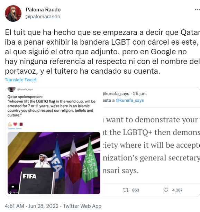Click the @kunafa_says mention link
The height and width of the screenshot is (212, 200).
pyautogui.click(x=130, y=100)
